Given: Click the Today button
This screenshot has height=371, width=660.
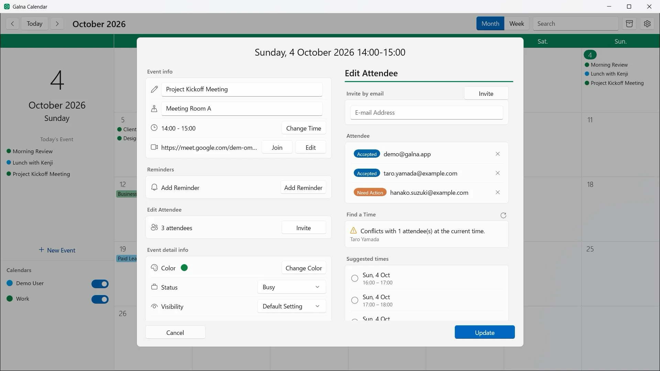Looking at the screenshot, I should (35, 24).
